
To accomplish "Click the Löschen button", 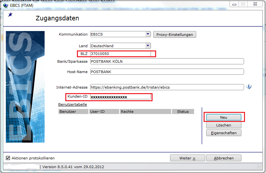I will coord(224,125).
